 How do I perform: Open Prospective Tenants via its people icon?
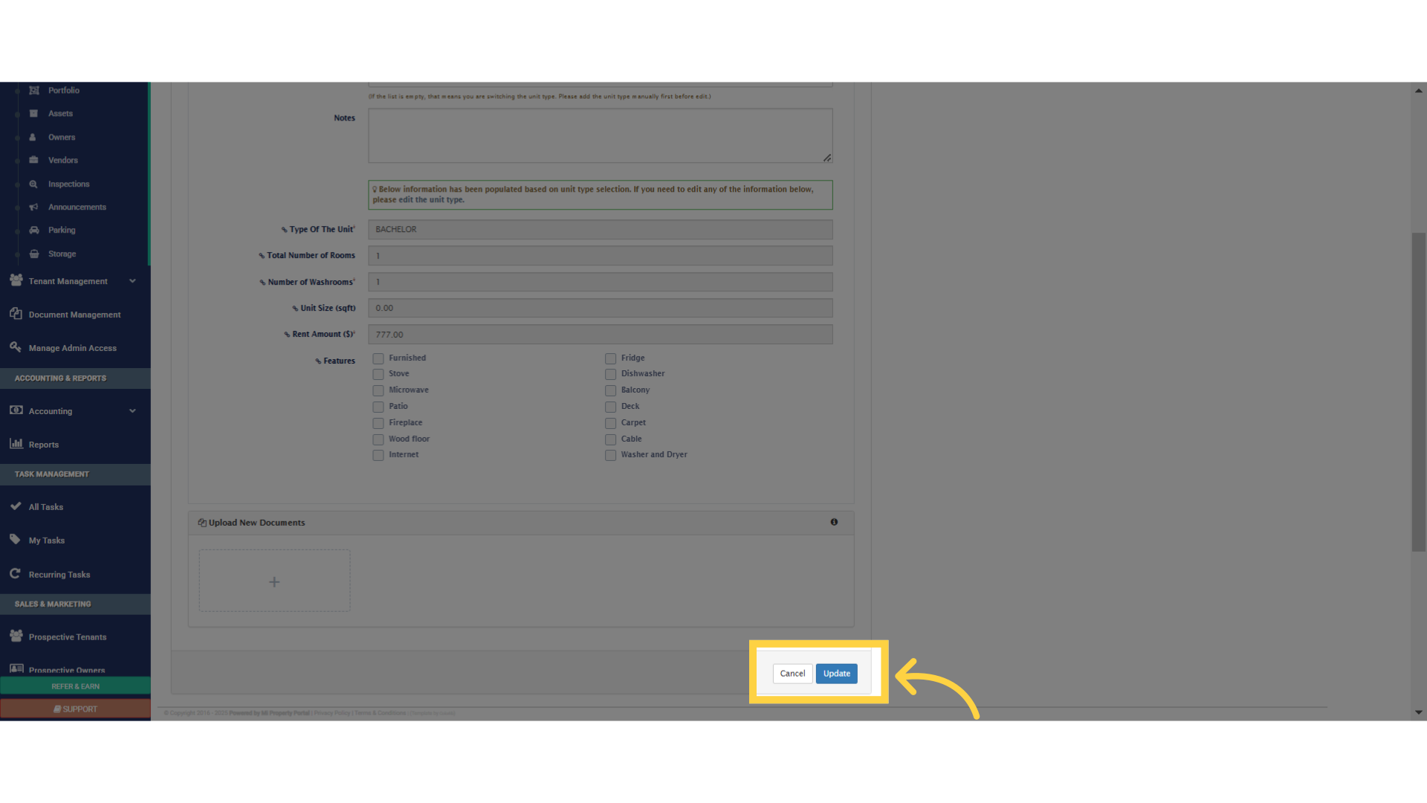16,636
